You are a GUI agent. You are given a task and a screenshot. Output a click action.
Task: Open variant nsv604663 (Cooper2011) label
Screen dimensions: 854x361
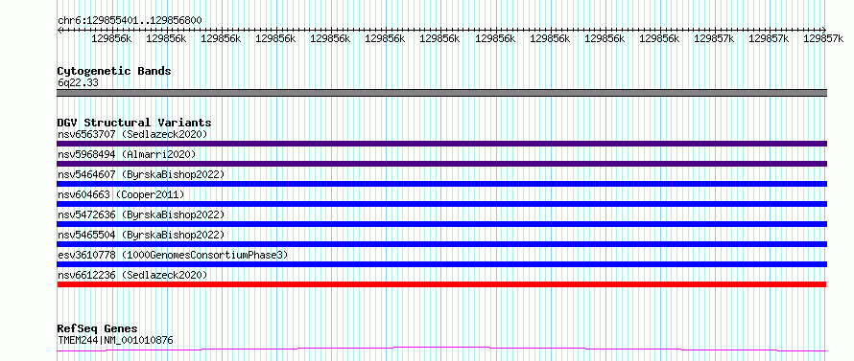pyautogui.click(x=121, y=194)
